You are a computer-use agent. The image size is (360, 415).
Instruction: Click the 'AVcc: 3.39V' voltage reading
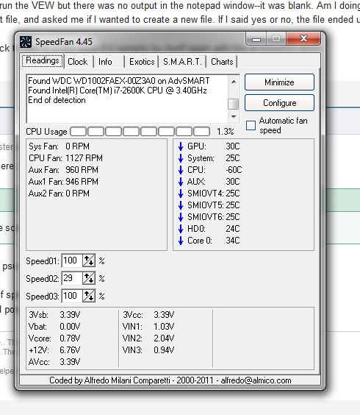54,361
